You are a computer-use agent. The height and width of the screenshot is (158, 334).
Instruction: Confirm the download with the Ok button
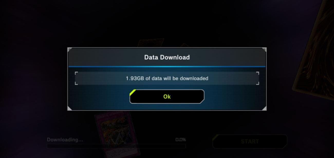click(167, 96)
